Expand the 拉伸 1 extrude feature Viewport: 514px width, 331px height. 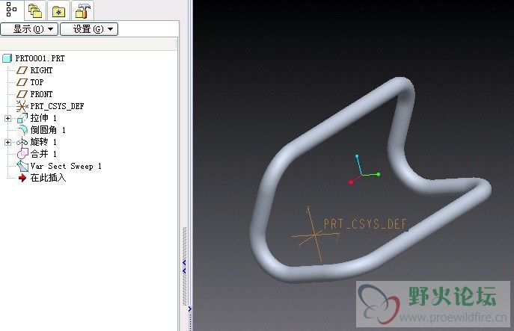click(x=8, y=118)
